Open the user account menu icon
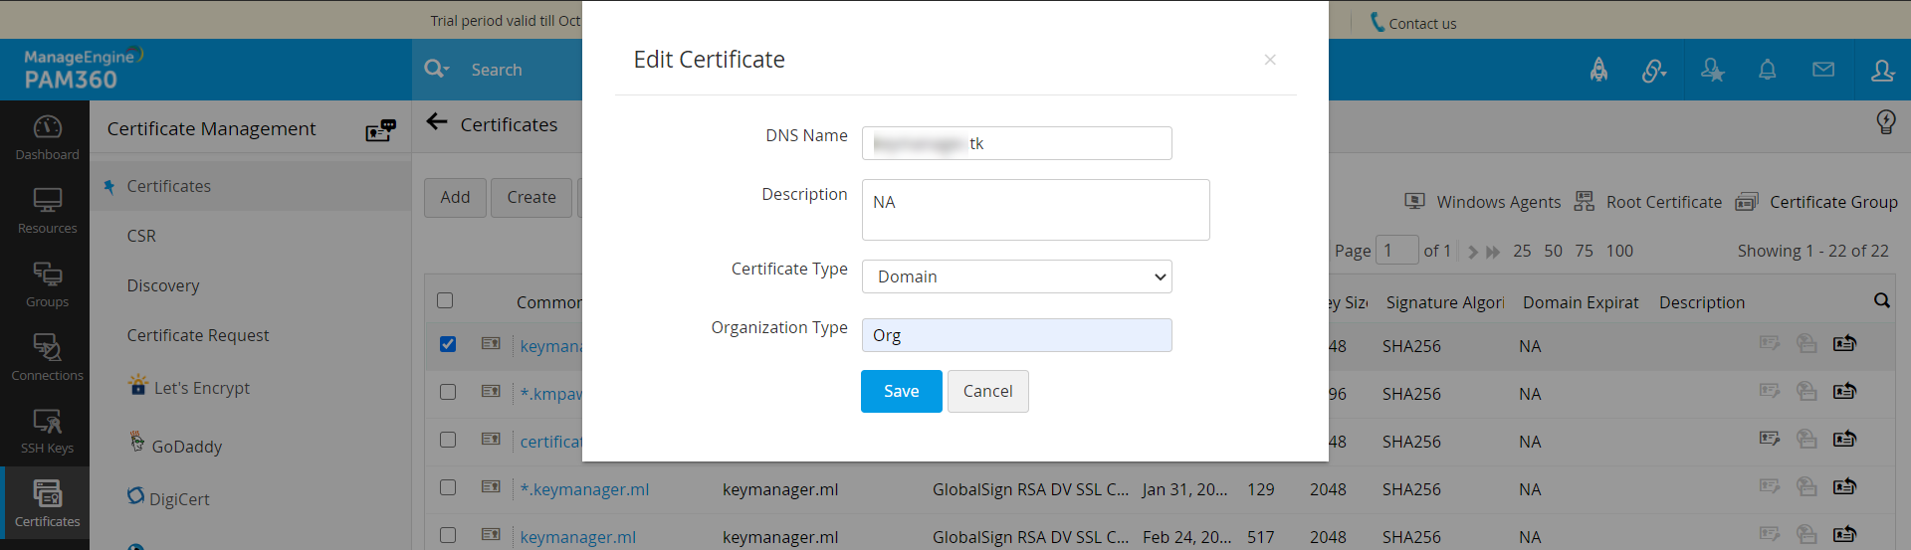Viewport: 1911px width, 550px height. (x=1881, y=70)
